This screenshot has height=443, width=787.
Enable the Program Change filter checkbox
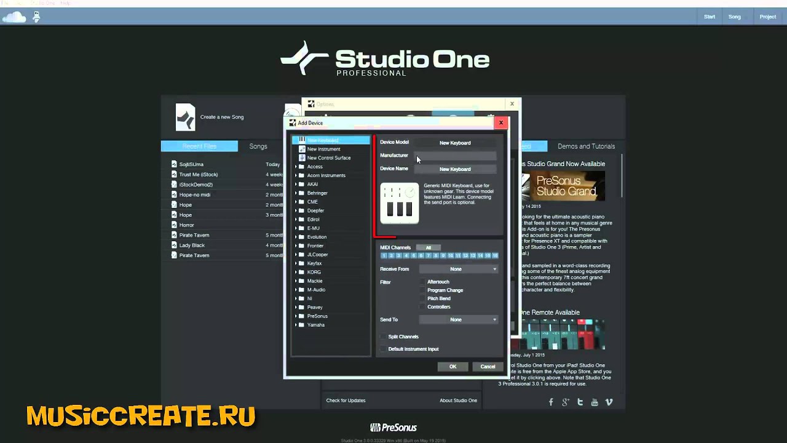(422, 290)
